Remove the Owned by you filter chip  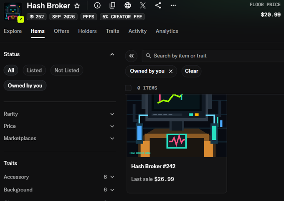point(171,71)
